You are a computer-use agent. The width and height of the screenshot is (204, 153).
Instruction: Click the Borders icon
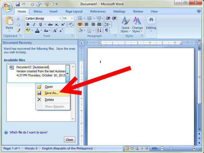click(x=89, y=30)
